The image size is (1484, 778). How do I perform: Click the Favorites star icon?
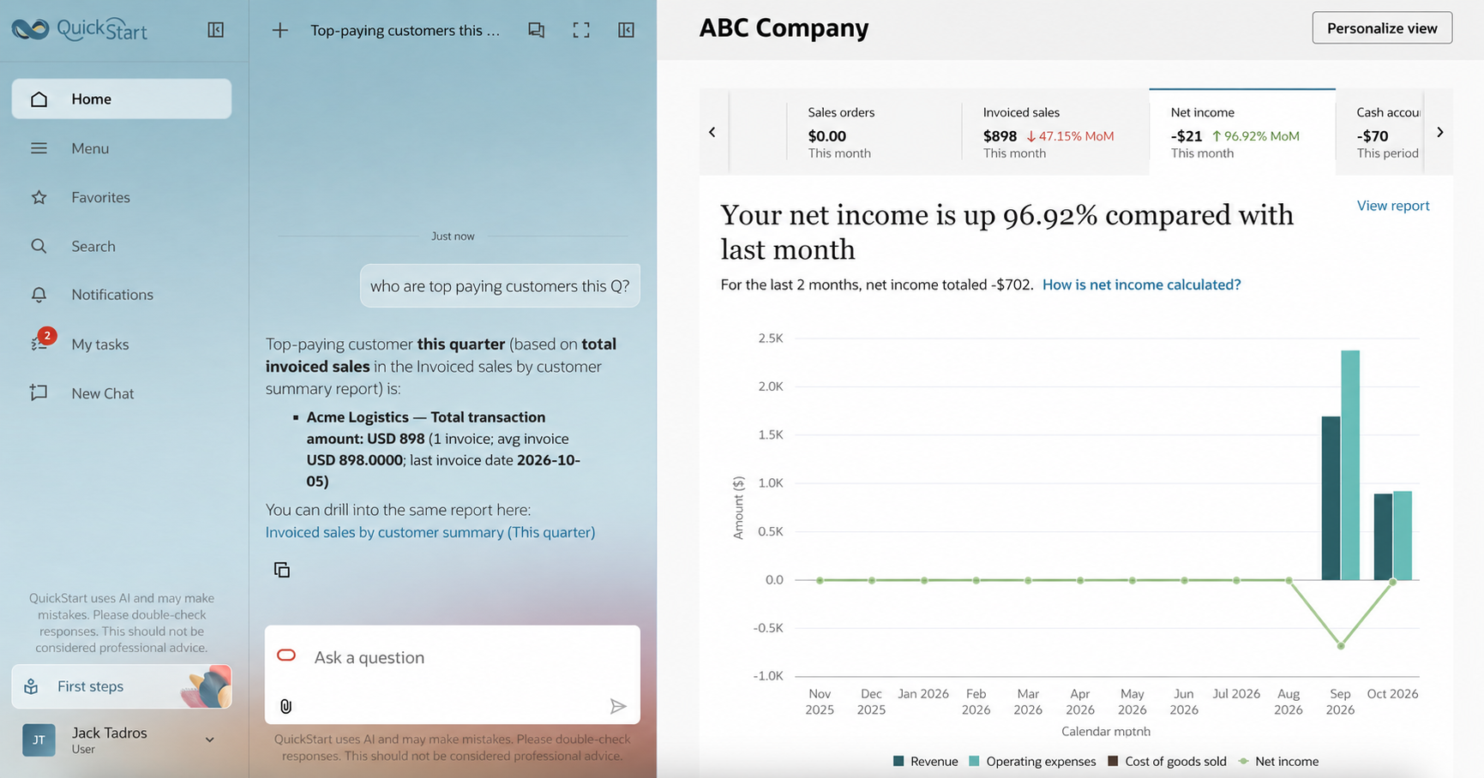tap(39, 197)
